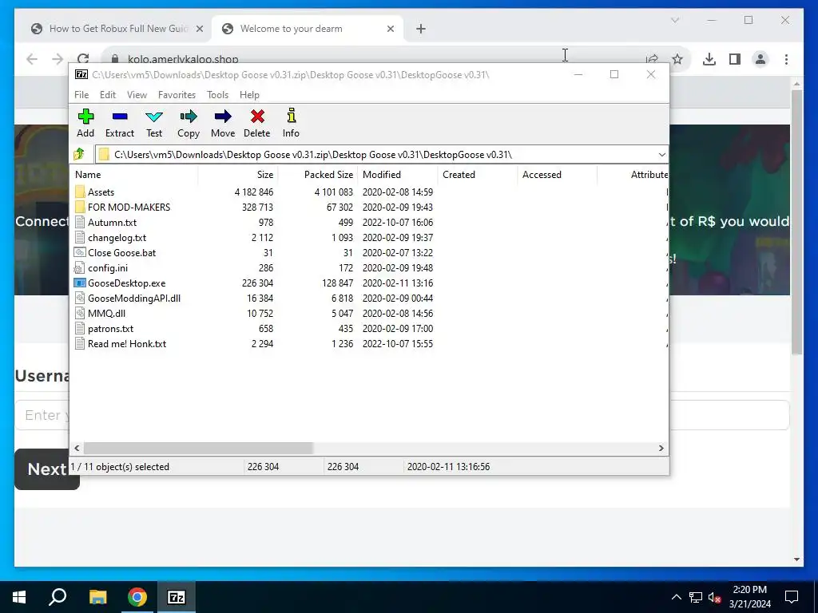
Task: Open notification center icon
Action: point(792,597)
